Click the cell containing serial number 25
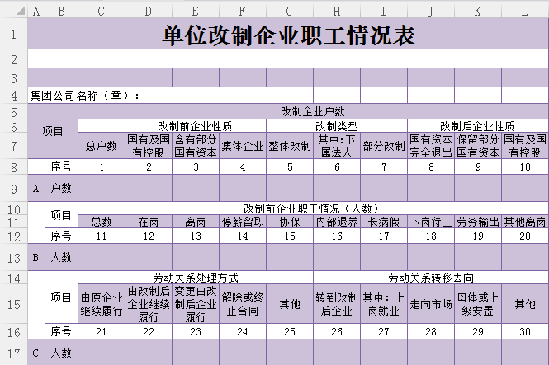Screen dimensions: 549x365 [x=289, y=331]
